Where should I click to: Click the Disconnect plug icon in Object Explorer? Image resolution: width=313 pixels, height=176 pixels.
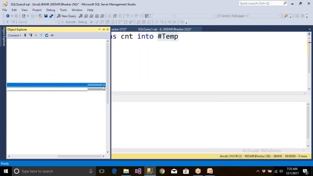[30, 35]
